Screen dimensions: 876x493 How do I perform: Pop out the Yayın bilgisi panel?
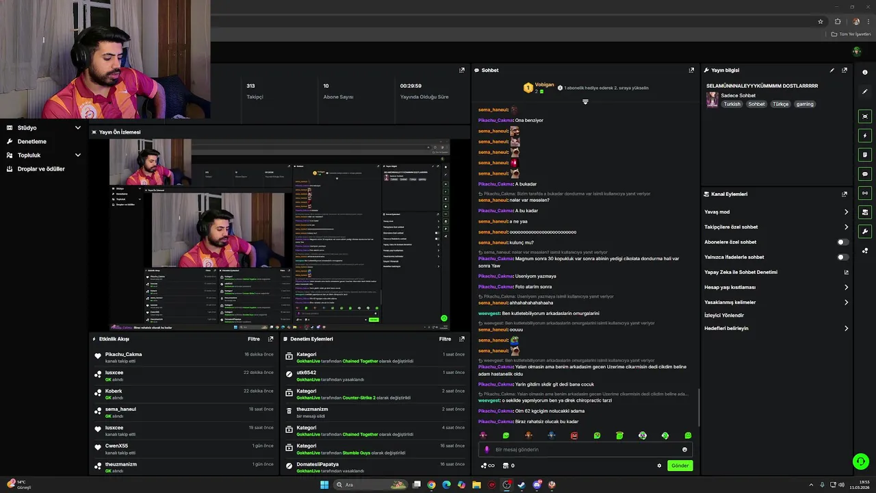pos(845,70)
